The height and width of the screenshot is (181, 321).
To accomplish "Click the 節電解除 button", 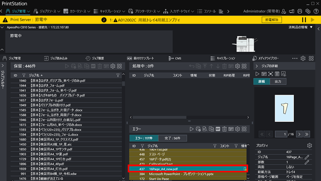I will [x=271, y=20].
